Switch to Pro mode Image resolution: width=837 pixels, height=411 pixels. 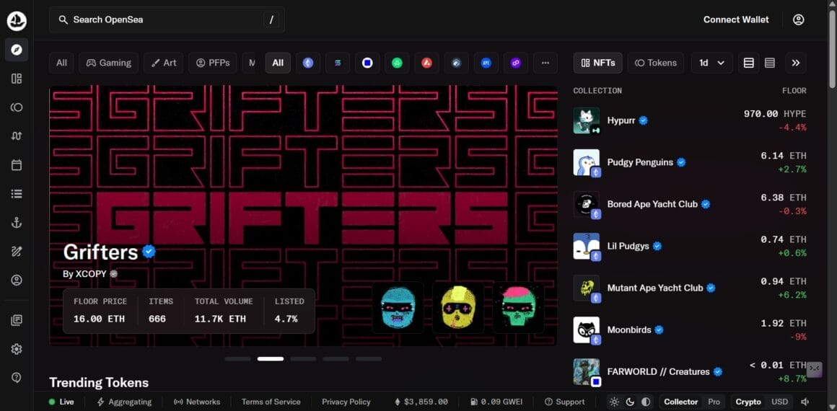[714, 402]
